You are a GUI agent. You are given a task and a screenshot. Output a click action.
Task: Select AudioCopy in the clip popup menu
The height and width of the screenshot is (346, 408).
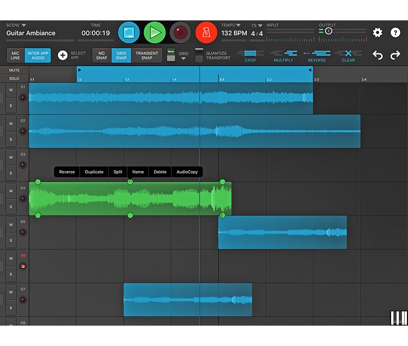tap(187, 172)
